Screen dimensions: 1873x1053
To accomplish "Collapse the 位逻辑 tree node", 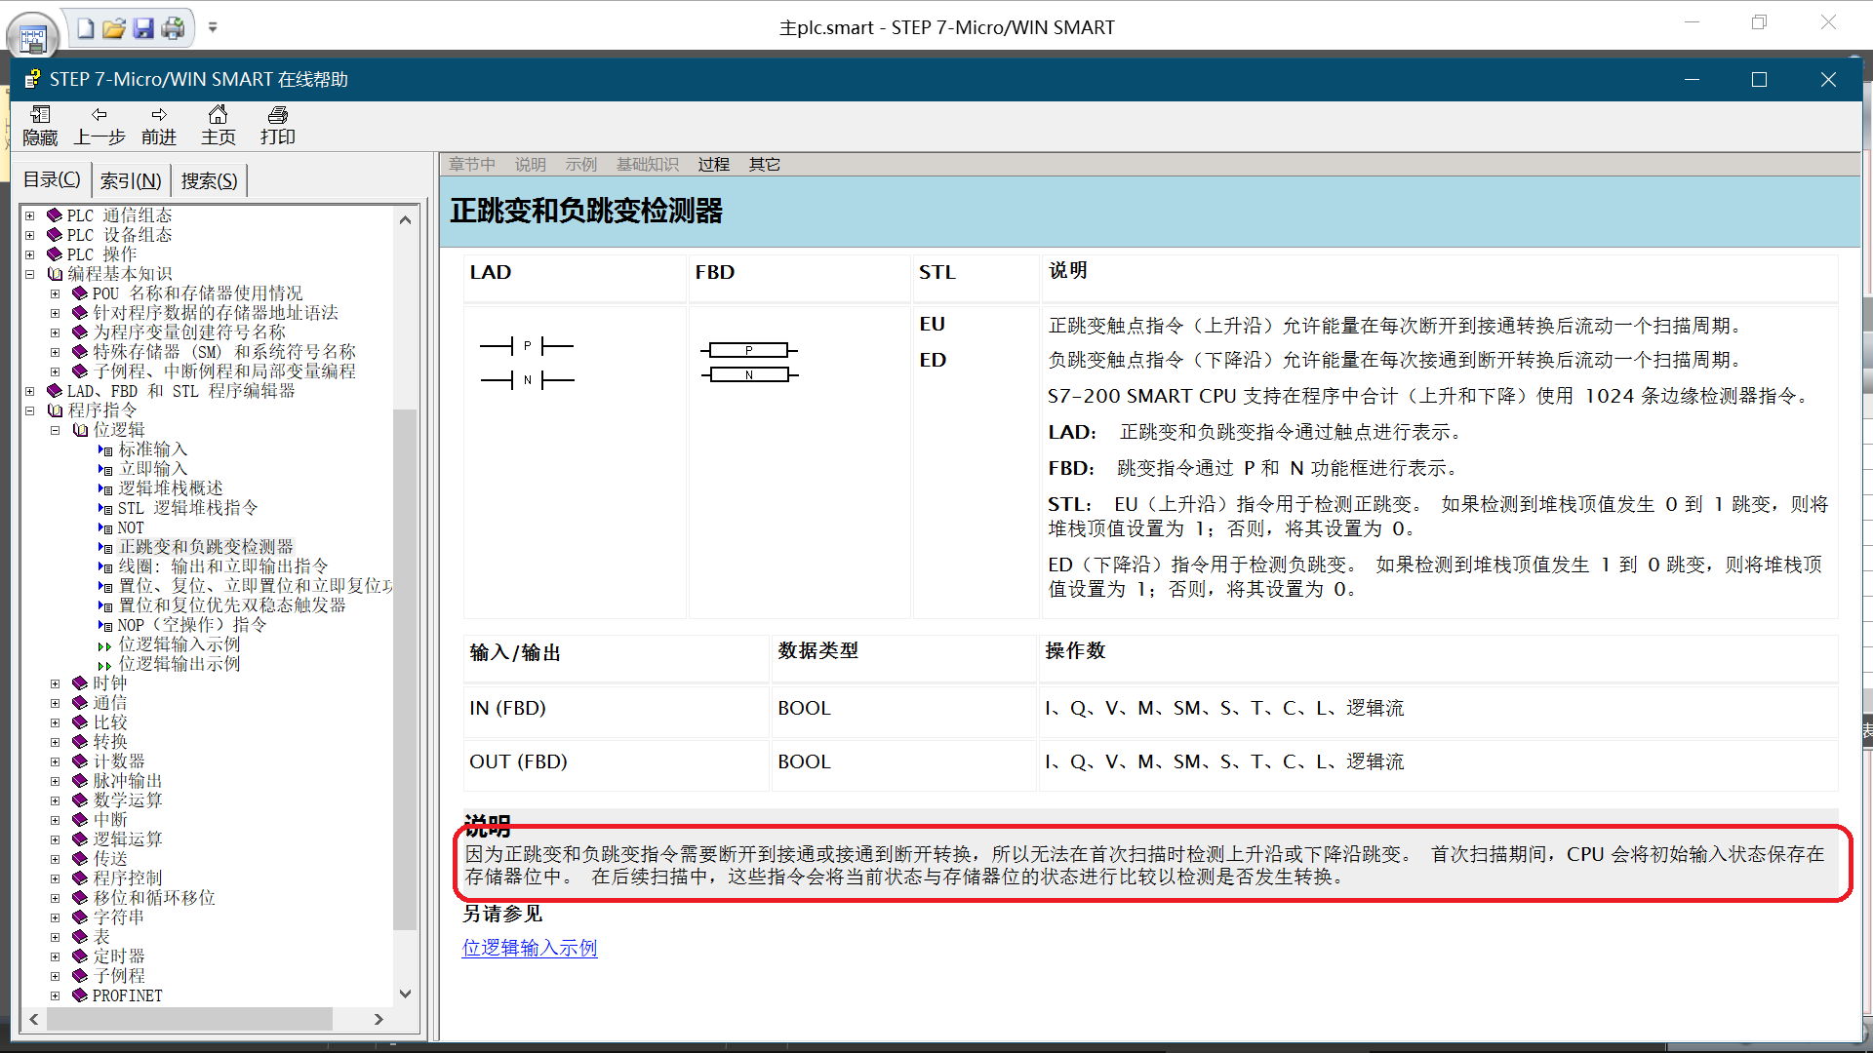I will coord(56,430).
